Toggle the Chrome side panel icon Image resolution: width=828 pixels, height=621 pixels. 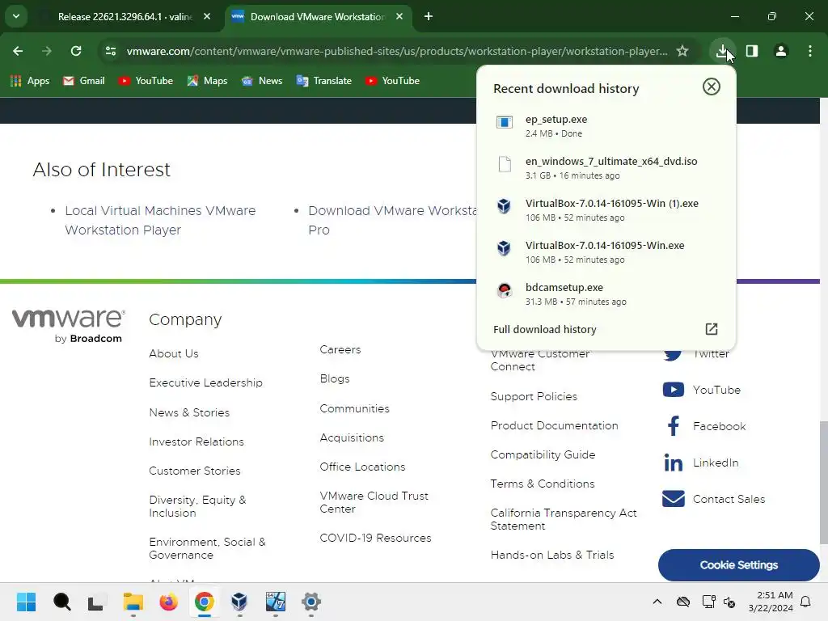751,51
